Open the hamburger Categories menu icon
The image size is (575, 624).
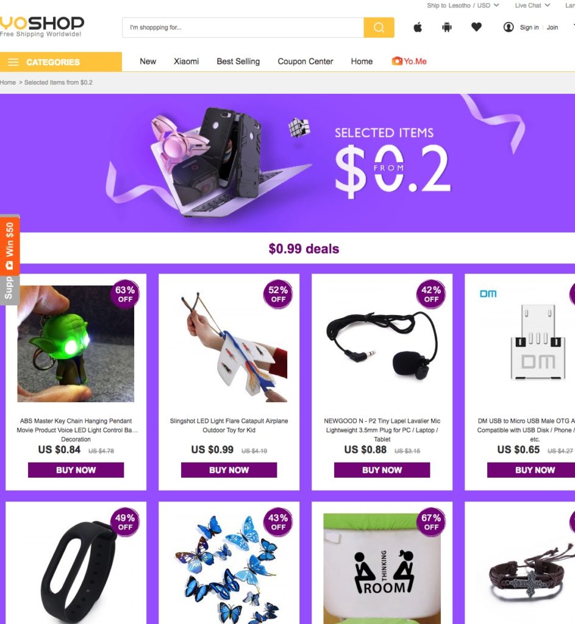[13, 62]
